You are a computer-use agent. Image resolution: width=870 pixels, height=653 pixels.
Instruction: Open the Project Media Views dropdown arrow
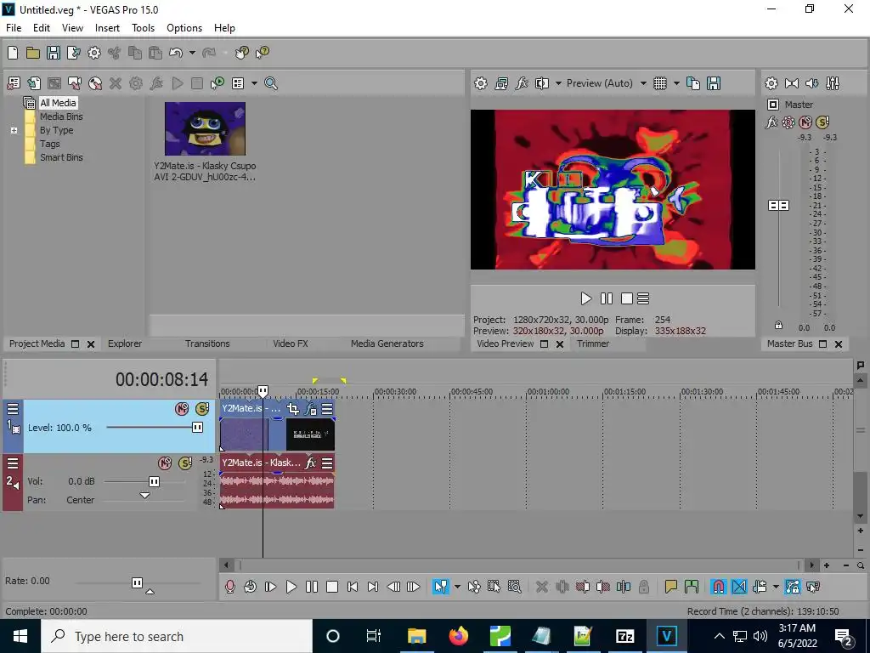tap(254, 83)
